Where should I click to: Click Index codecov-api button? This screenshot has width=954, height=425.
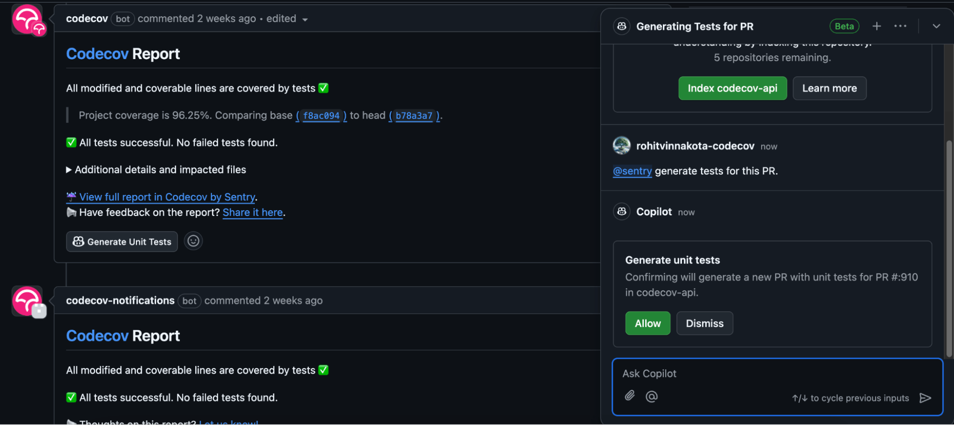pyautogui.click(x=733, y=88)
